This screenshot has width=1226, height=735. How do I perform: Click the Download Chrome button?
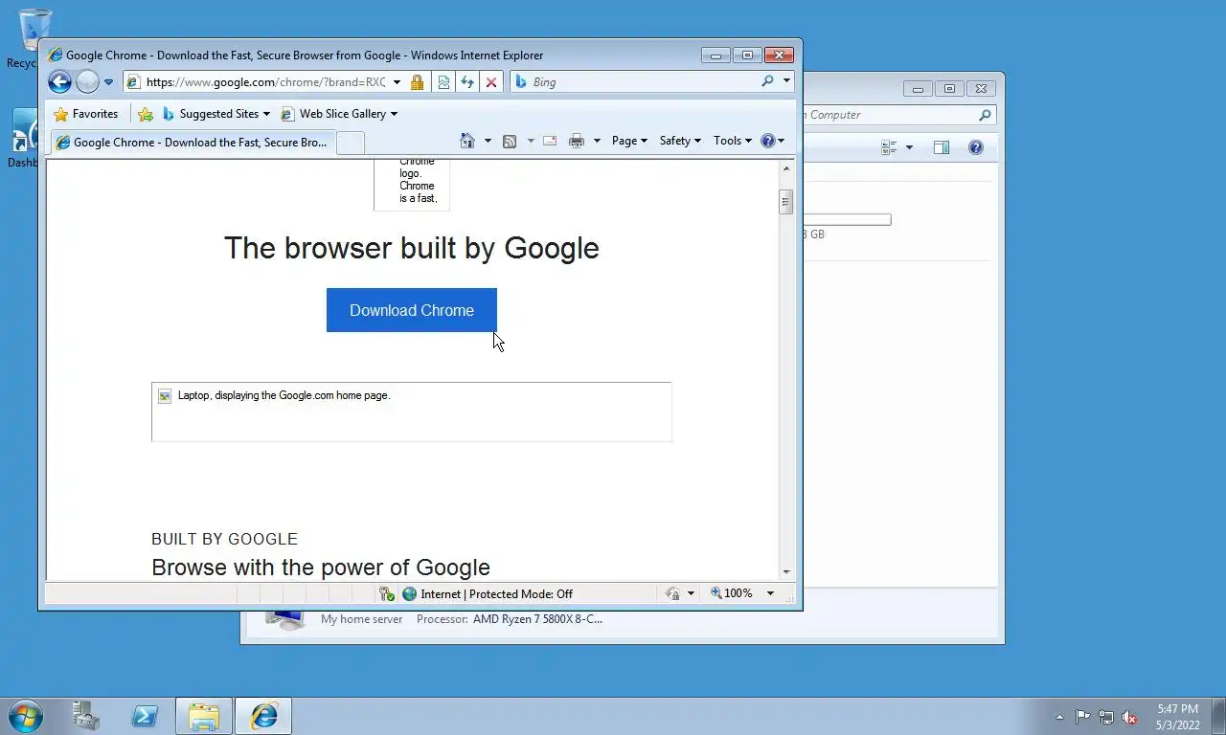click(x=412, y=310)
